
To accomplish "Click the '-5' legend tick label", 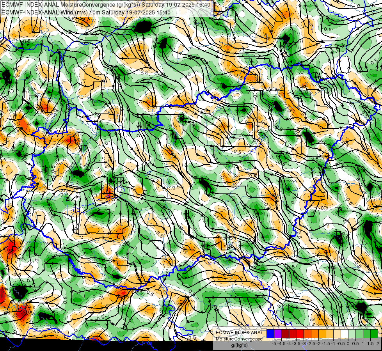I will tap(274, 344).
